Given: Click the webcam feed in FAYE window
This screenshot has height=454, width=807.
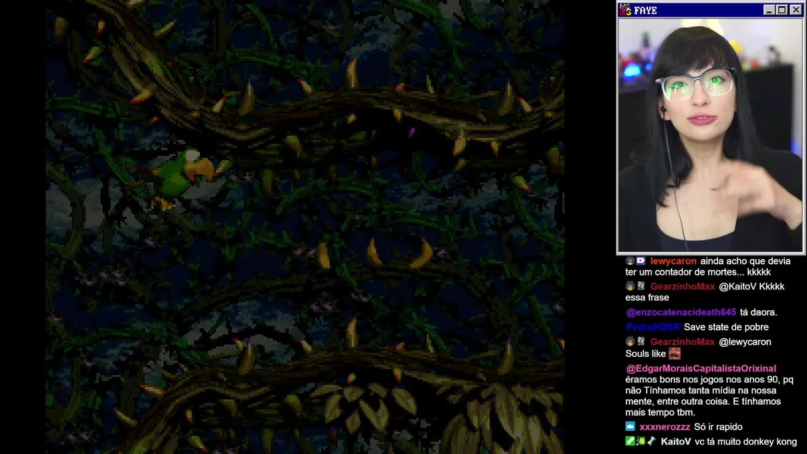Looking at the screenshot, I should point(710,136).
